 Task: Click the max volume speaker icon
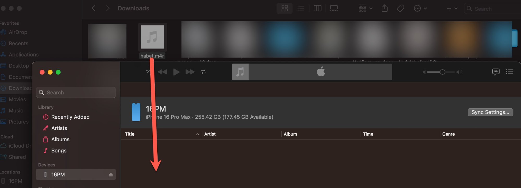pos(460,72)
